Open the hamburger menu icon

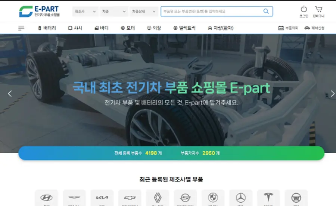coord(21,28)
